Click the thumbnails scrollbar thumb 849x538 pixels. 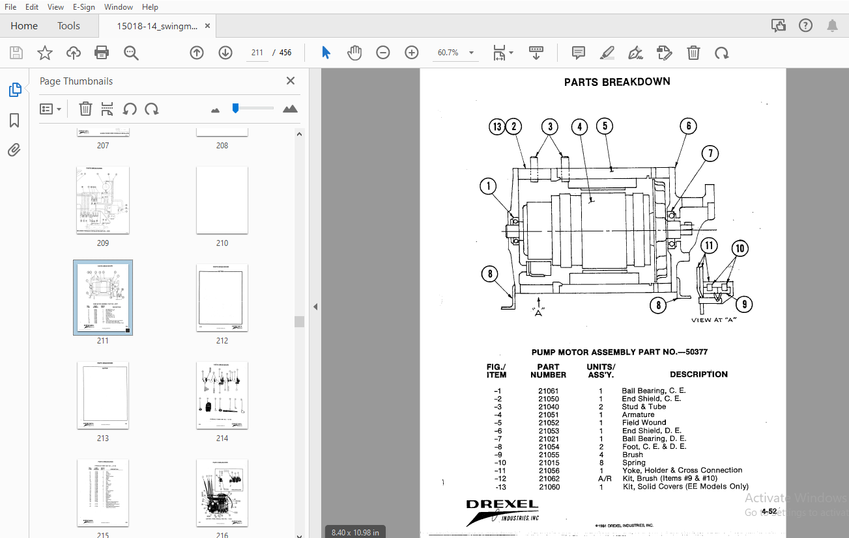coord(299,321)
